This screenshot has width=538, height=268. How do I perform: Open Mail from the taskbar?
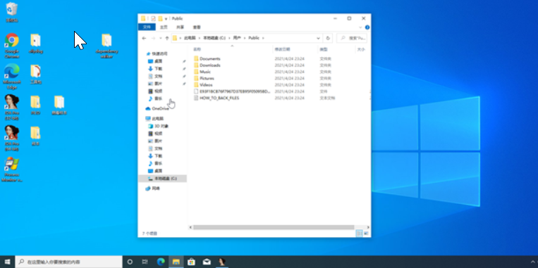[207, 262]
